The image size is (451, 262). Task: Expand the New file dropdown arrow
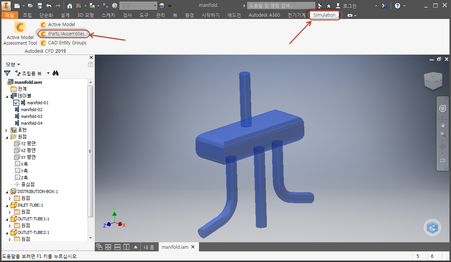tap(23, 6)
